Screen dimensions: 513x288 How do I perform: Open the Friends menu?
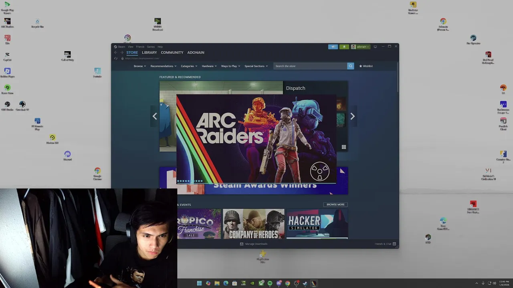tap(140, 47)
